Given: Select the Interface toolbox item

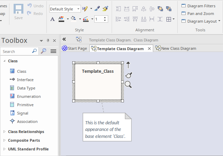Looking at the screenshot, I should pyautogui.click(x=25, y=80).
